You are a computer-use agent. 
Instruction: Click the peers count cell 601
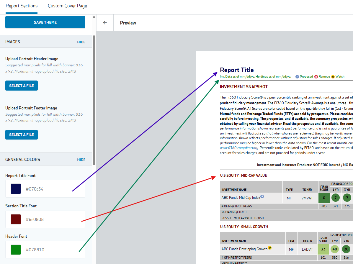click(323, 258)
